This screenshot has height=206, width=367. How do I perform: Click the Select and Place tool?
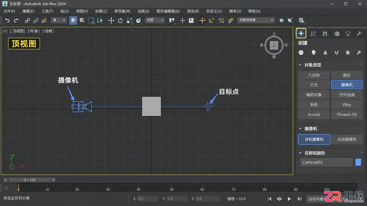[x=139, y=20]
